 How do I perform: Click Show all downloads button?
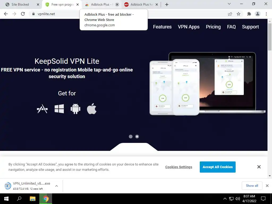[252, 186]
